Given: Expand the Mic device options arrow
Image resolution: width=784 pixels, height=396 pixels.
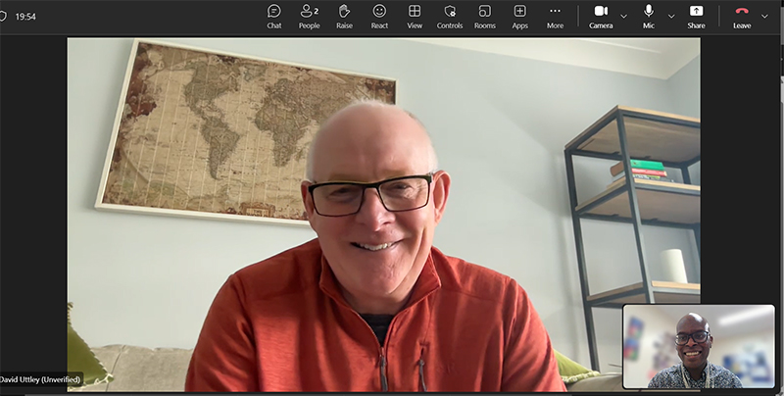Looking at the screenshot, I should coord(671,16).
